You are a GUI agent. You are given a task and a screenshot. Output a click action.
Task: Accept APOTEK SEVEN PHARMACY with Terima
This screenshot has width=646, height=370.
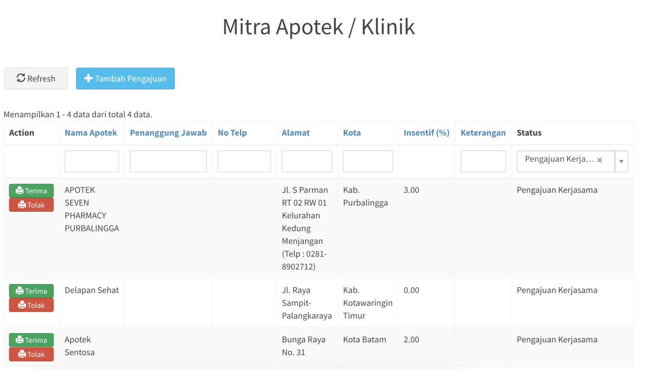31,191
